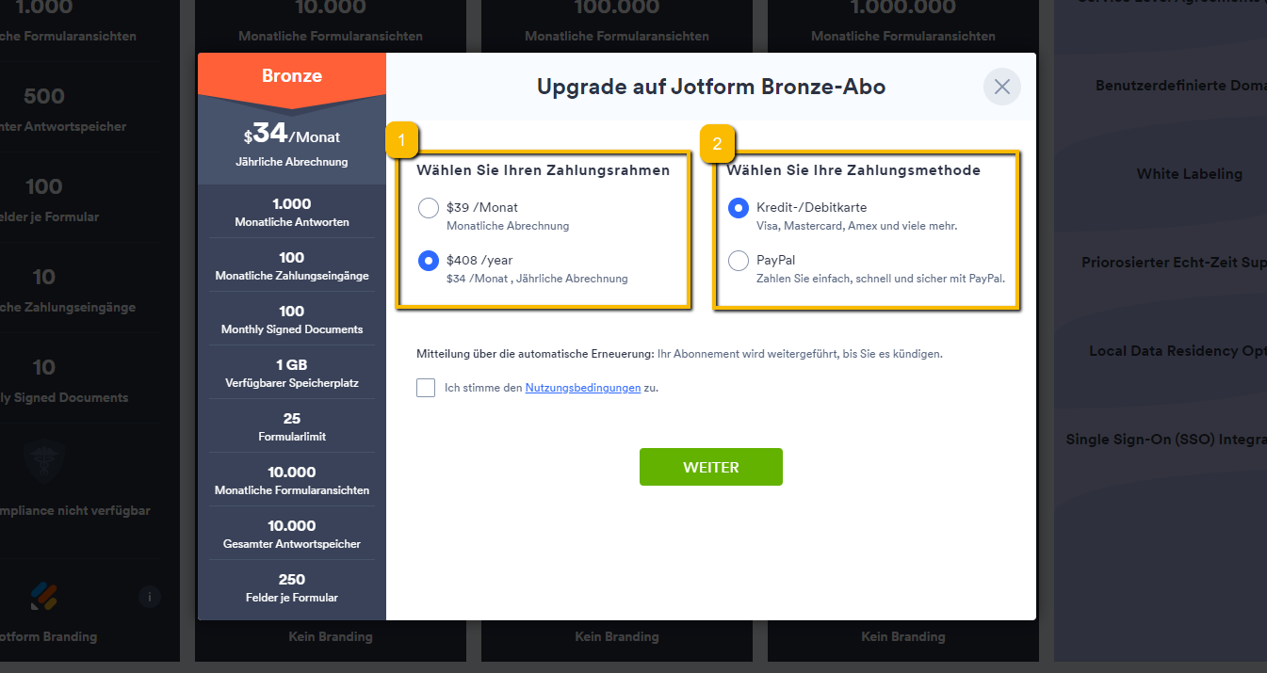Choose PayPal payment method
Viewport: 1267px width, 673px height.
pyautogui.click(x=739, y=261)
